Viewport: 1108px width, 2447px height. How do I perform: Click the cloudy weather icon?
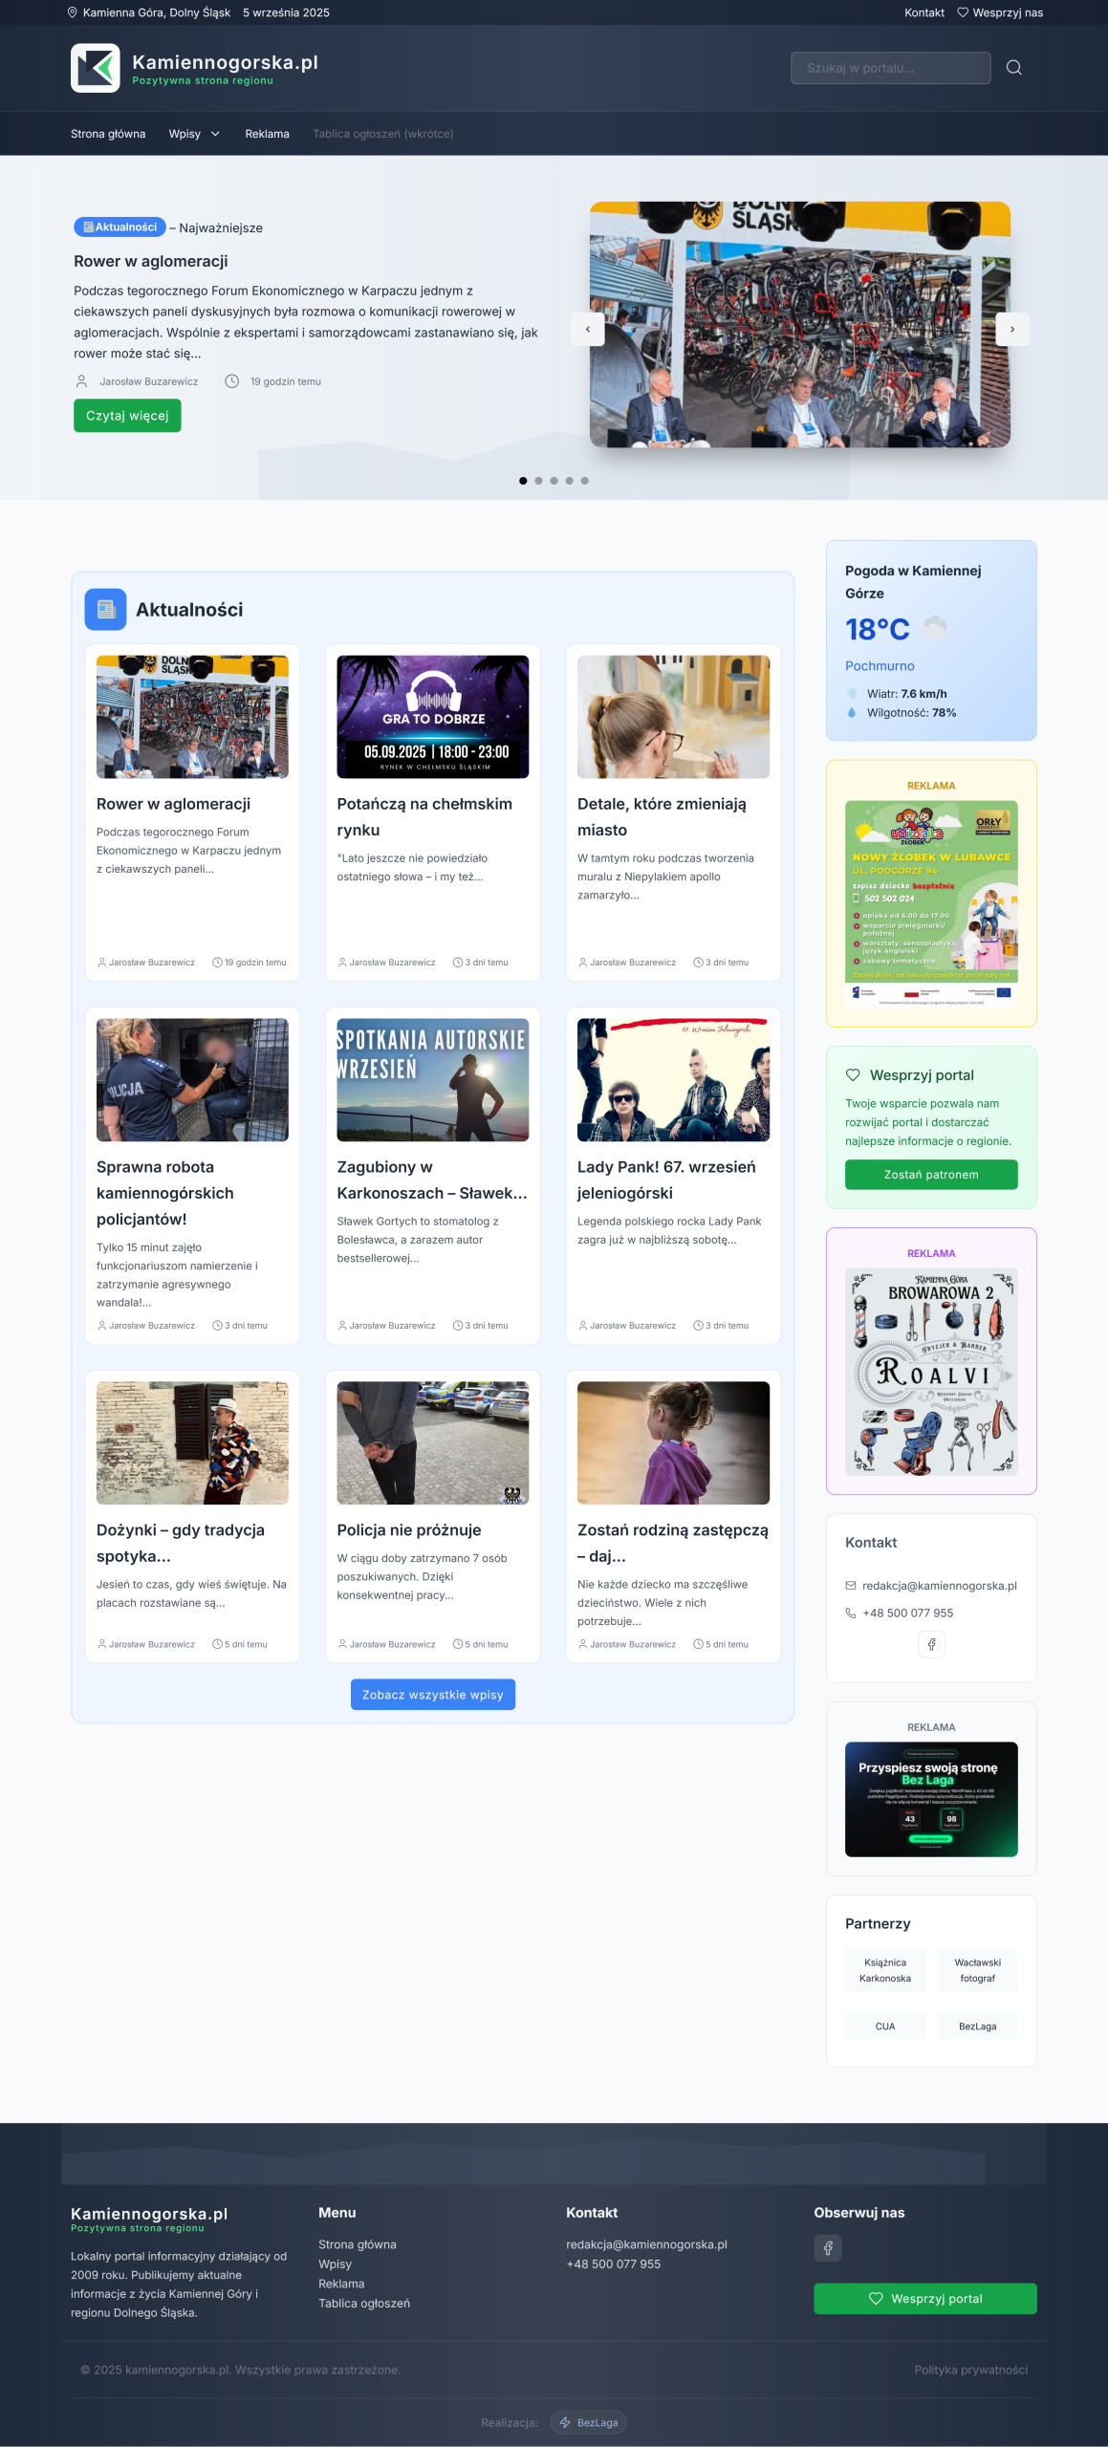935,627
